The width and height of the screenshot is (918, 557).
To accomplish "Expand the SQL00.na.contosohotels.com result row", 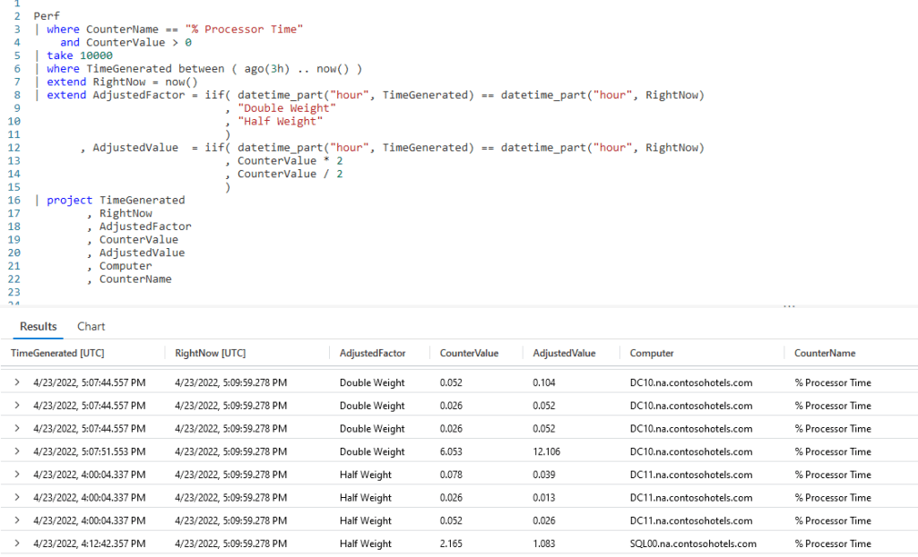I will pyautogui.click(x=16, y=544).
